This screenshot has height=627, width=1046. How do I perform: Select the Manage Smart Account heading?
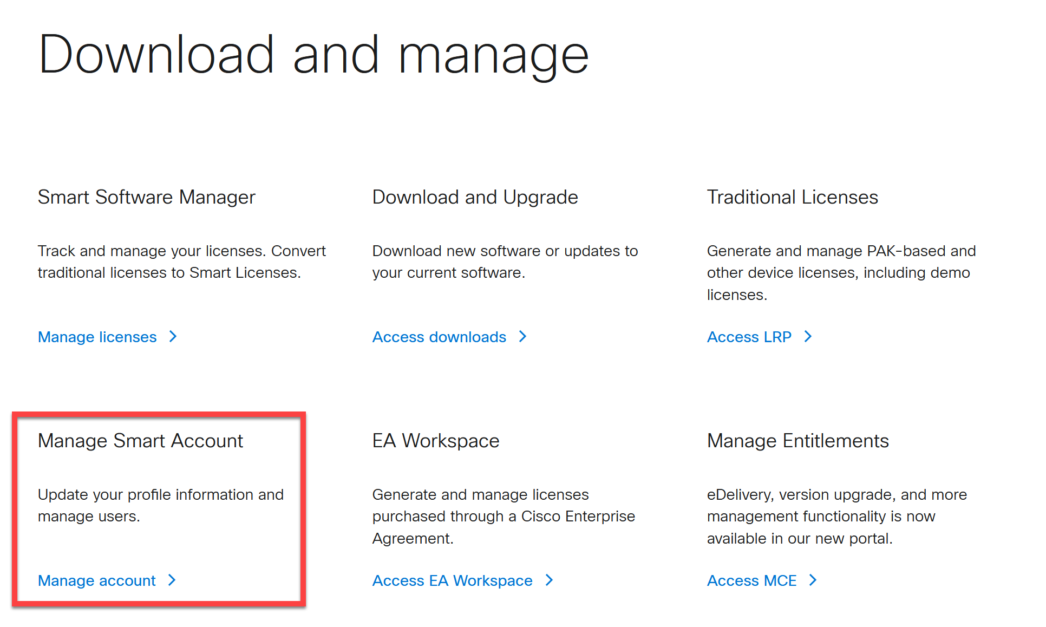pyautogui.click(x=140, y=441)
